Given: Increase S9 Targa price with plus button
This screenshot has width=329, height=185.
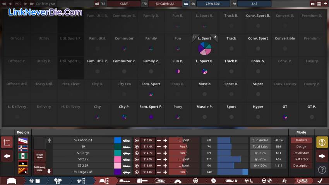Looking at the screenshot, I should [x=165, y=153].
